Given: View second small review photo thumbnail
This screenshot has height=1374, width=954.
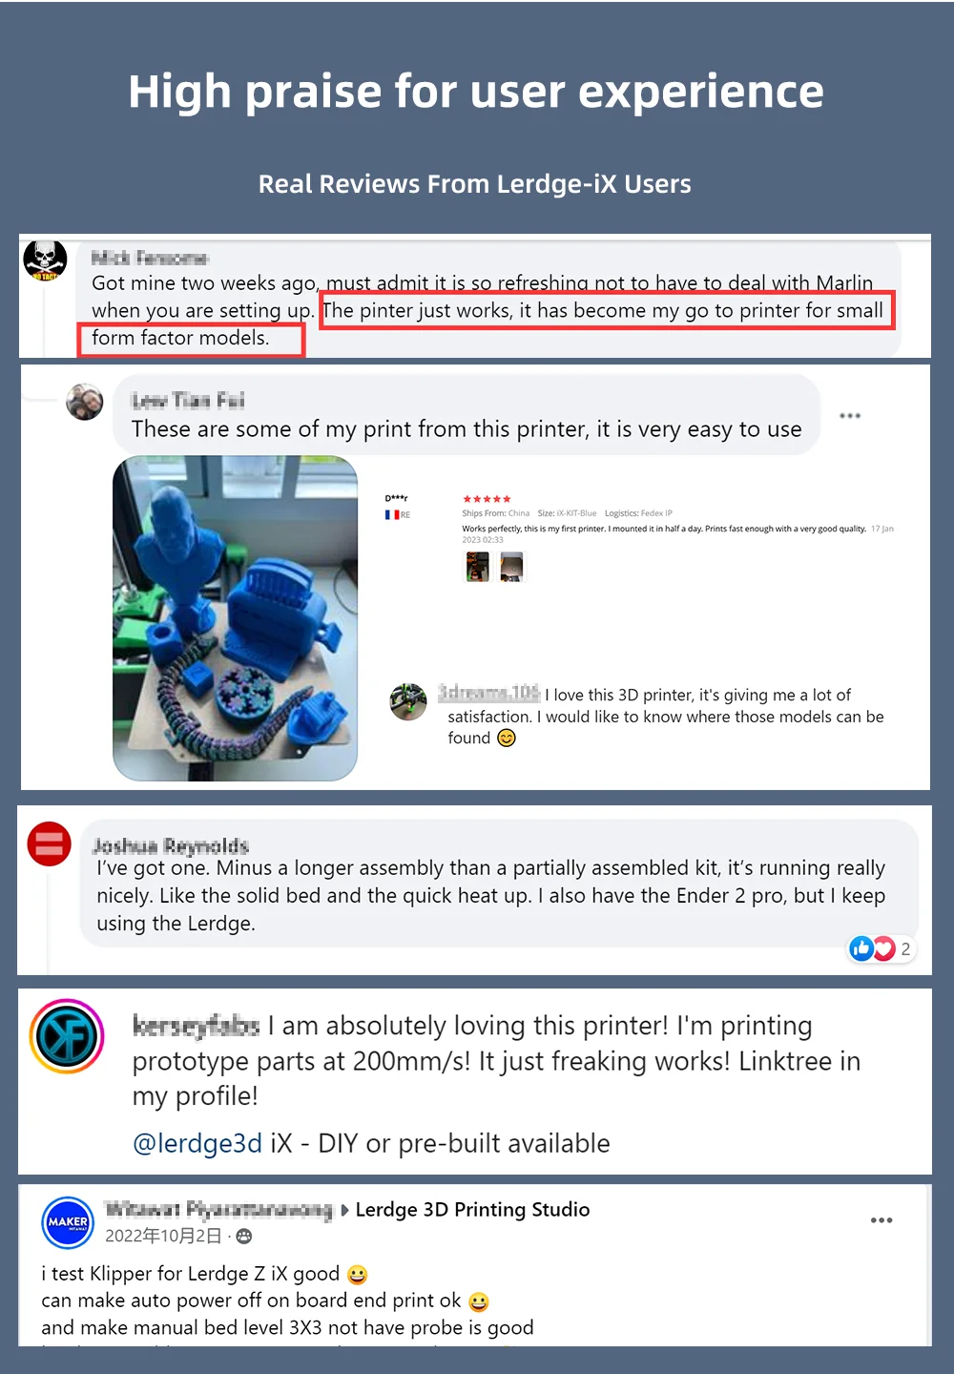Looking at the screenshot, I should point(511,567).
